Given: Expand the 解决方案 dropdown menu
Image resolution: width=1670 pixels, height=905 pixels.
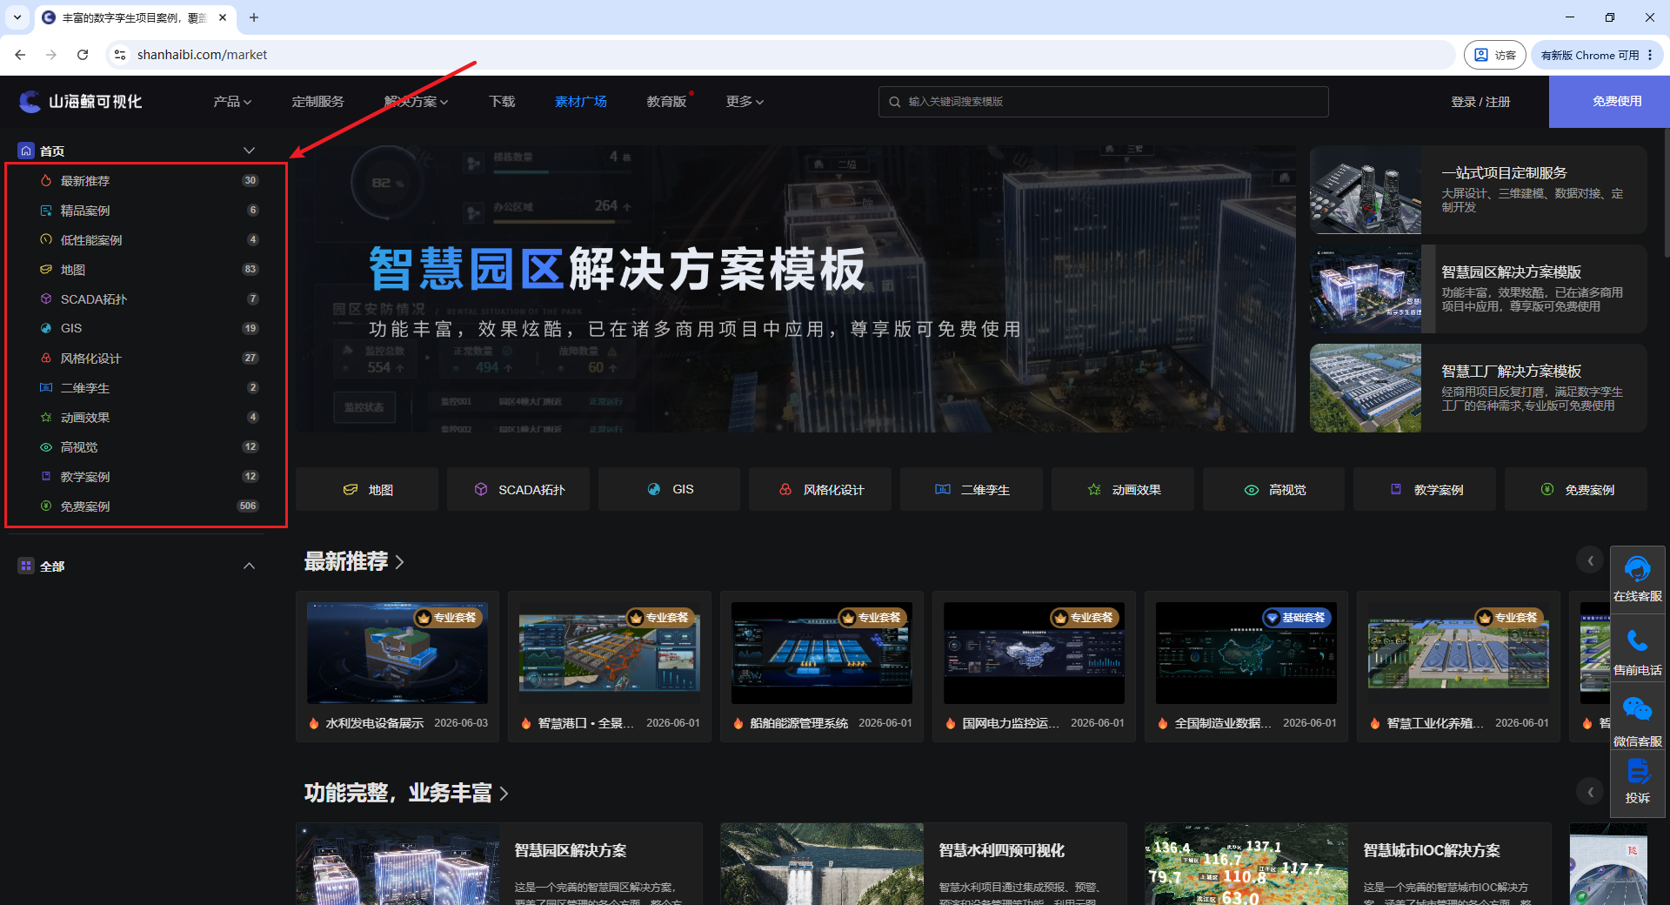Looking at the screenshot, I should point(417,102).
